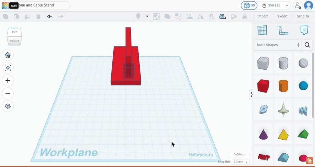315x167 pixels.
Task: Zoom in with the plus button
Action: pyautogui.click(x=8, y=80)
